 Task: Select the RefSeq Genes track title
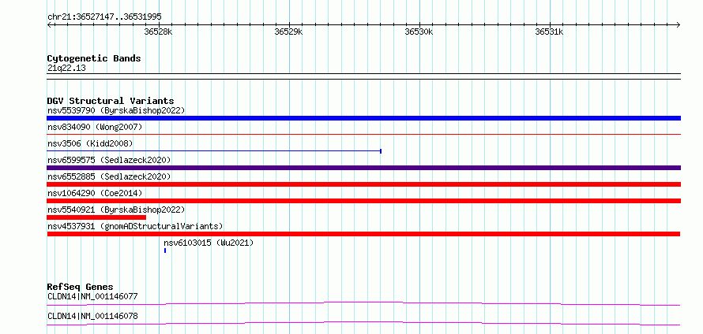81,287
